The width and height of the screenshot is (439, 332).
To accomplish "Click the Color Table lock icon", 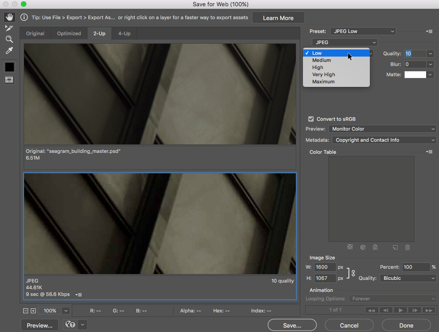I will coord(375,247).
